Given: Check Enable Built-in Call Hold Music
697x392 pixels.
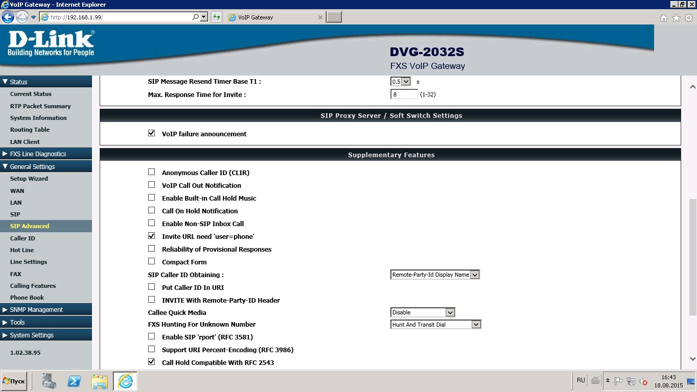Looking at the screenshot, I should coord(151,198).
